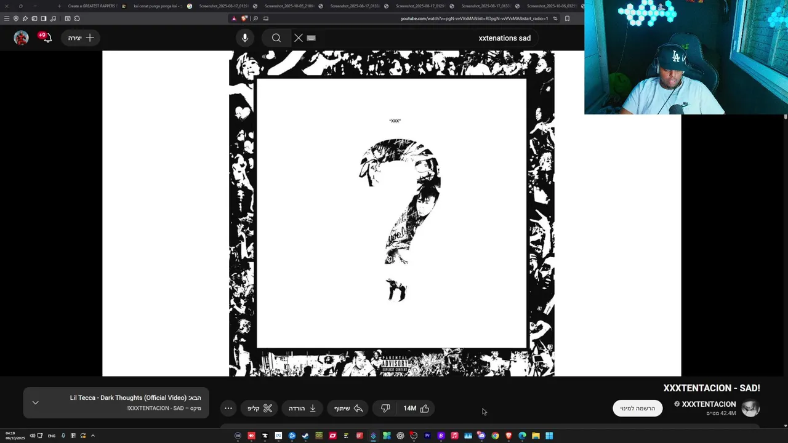
Task: Dislike the video with thumbs down
Action: (385, 409)
